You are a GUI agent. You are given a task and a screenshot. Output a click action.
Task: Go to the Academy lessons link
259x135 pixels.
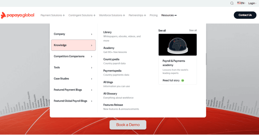(x=109, y=48)
